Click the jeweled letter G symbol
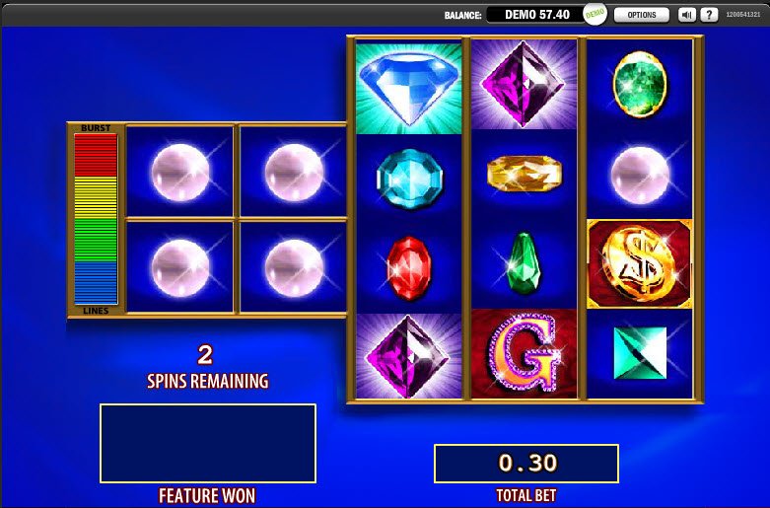This screenshot has width=770, height=508. point(524,353)
